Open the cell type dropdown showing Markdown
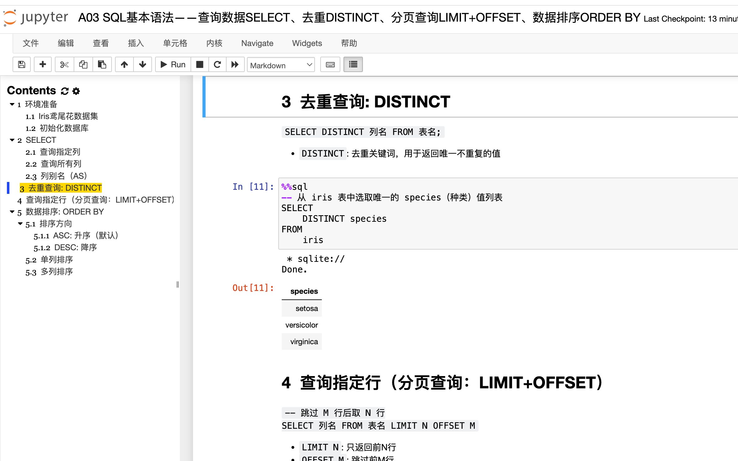Screen dimensions: 738x461 point(281,65)
